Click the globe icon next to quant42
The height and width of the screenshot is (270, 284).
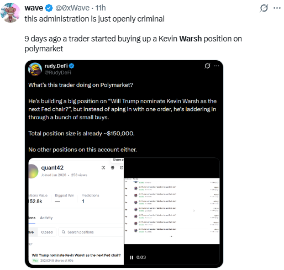tap(112, 168)
